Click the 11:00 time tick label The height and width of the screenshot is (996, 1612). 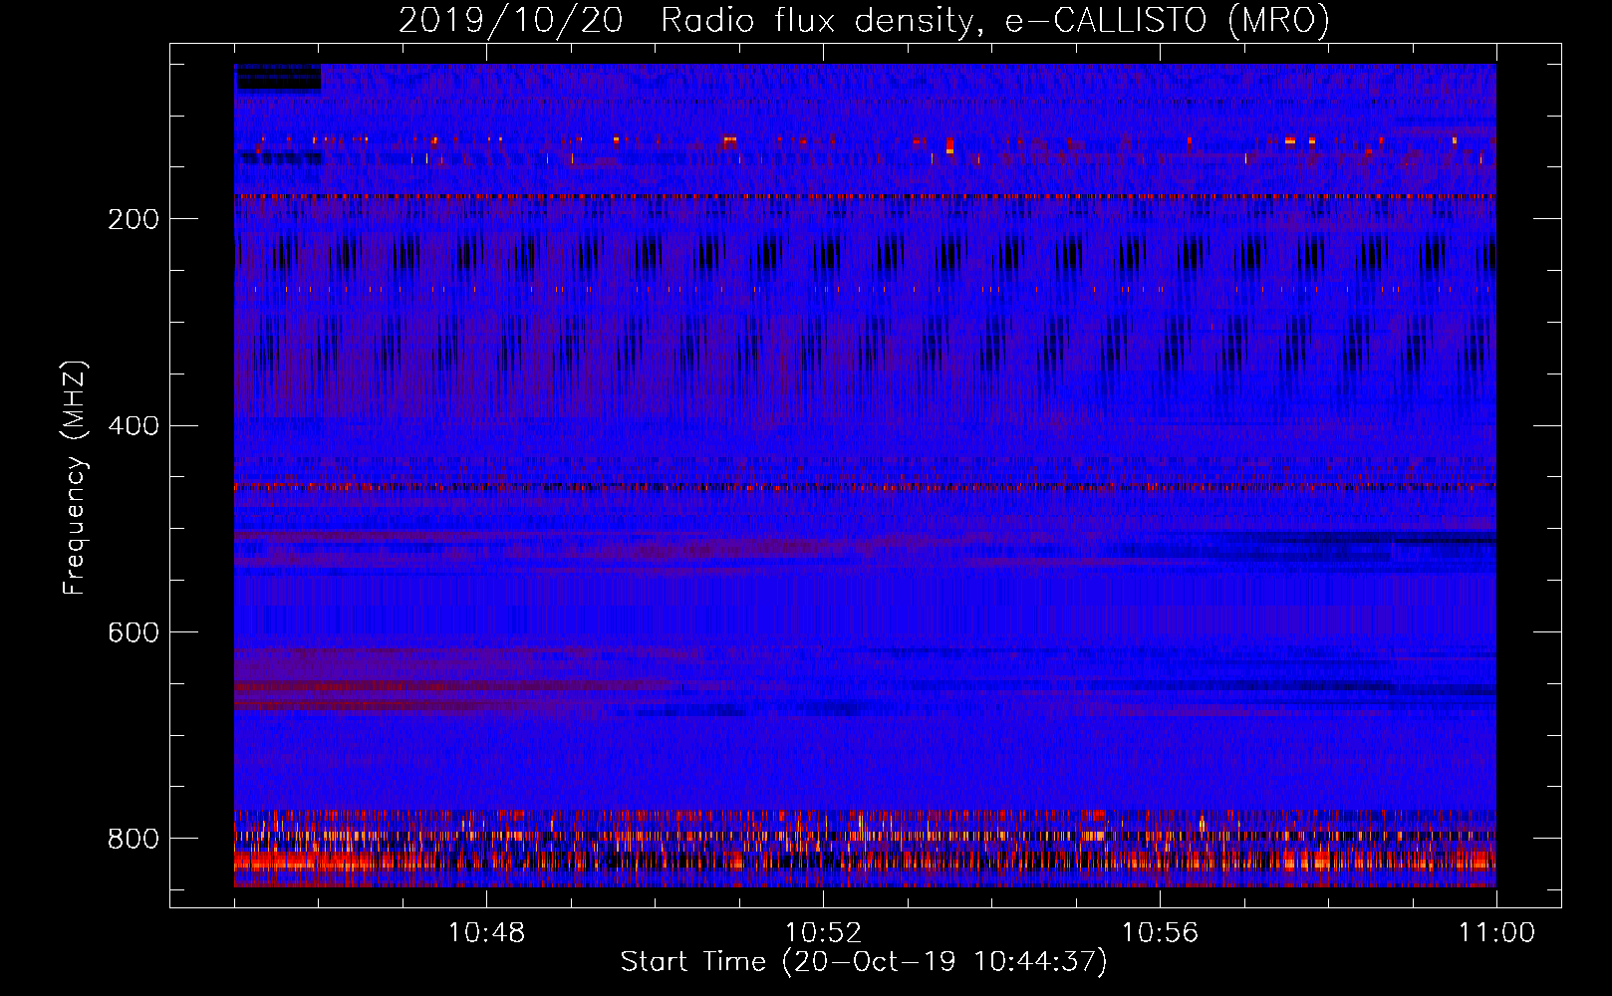point(1496,933)
